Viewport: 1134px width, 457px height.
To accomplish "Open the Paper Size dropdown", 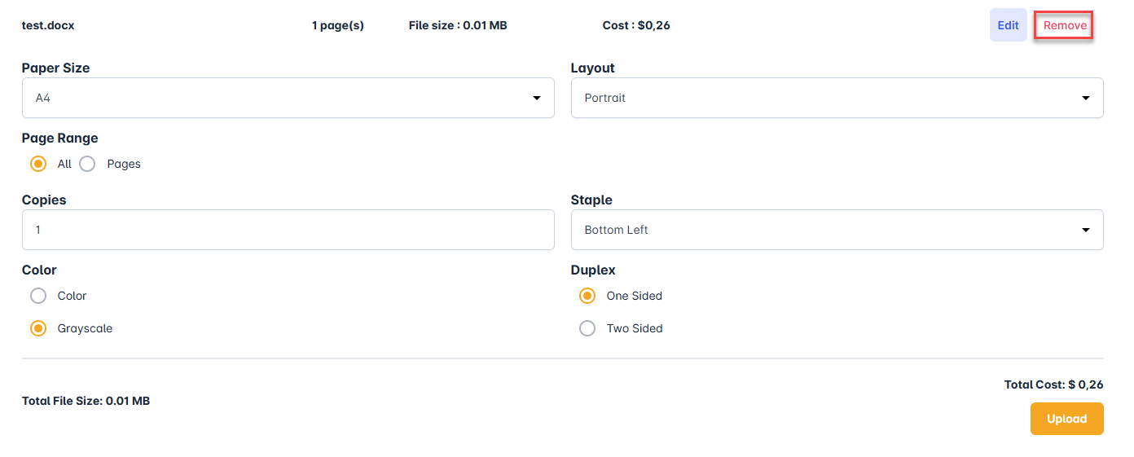I will pos(288,98).
